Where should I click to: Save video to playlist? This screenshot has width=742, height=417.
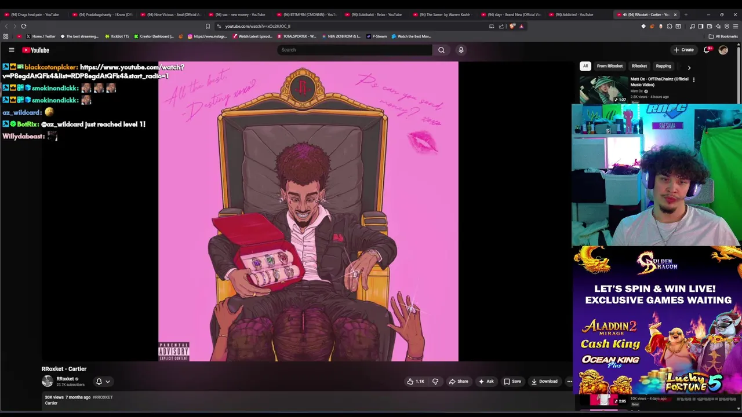pyautogui.click(x=512, y=381)
